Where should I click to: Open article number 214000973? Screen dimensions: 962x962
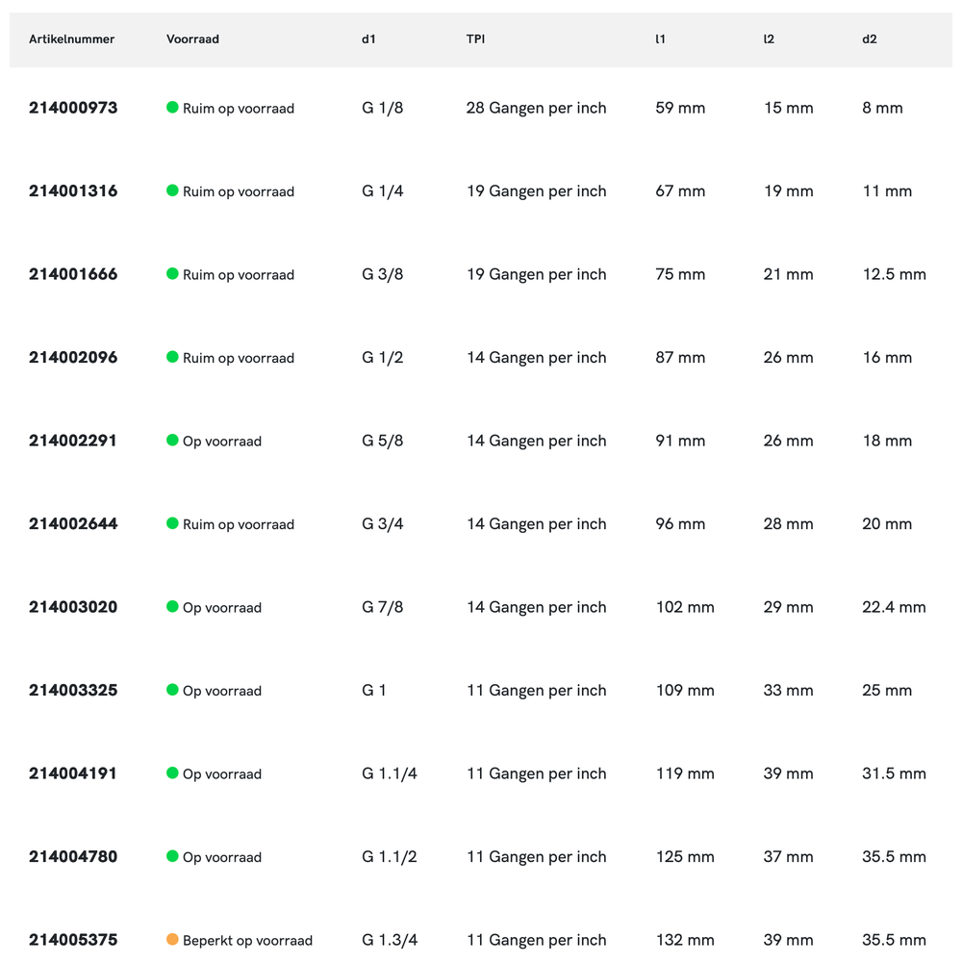(73, 108)
